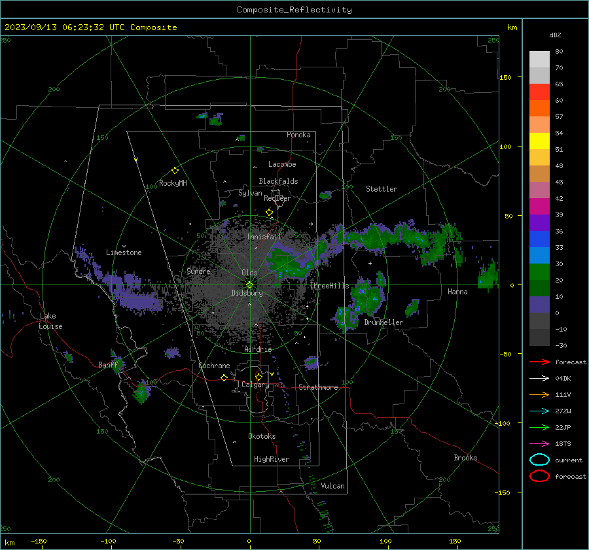The width and height of the screenshot is (589, 550).
Task: Click the Vulcan town label
Action: pyautogui.click(x=333, y=486)
